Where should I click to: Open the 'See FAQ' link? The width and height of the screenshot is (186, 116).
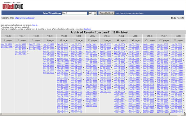pyautogui.click(x=87, y=29)
